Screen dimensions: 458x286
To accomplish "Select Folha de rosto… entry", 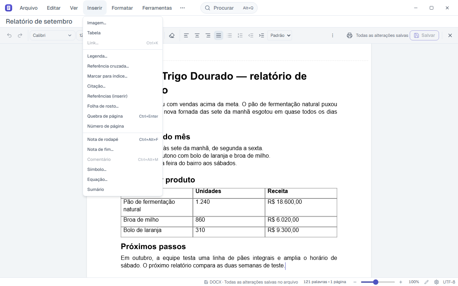I will tap(123, 106).
